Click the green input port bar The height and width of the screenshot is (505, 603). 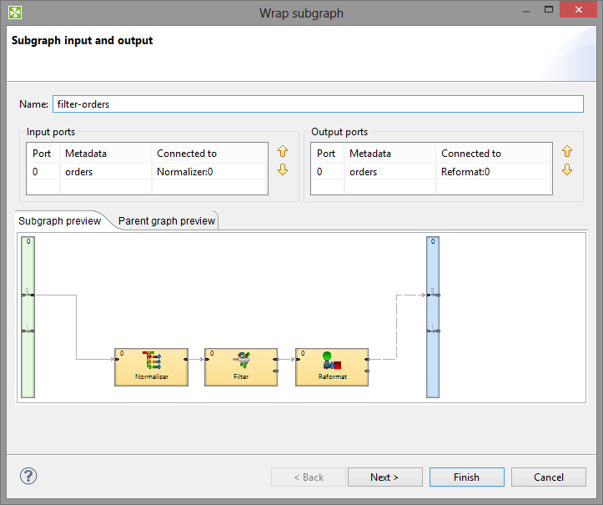coord(28,317)
